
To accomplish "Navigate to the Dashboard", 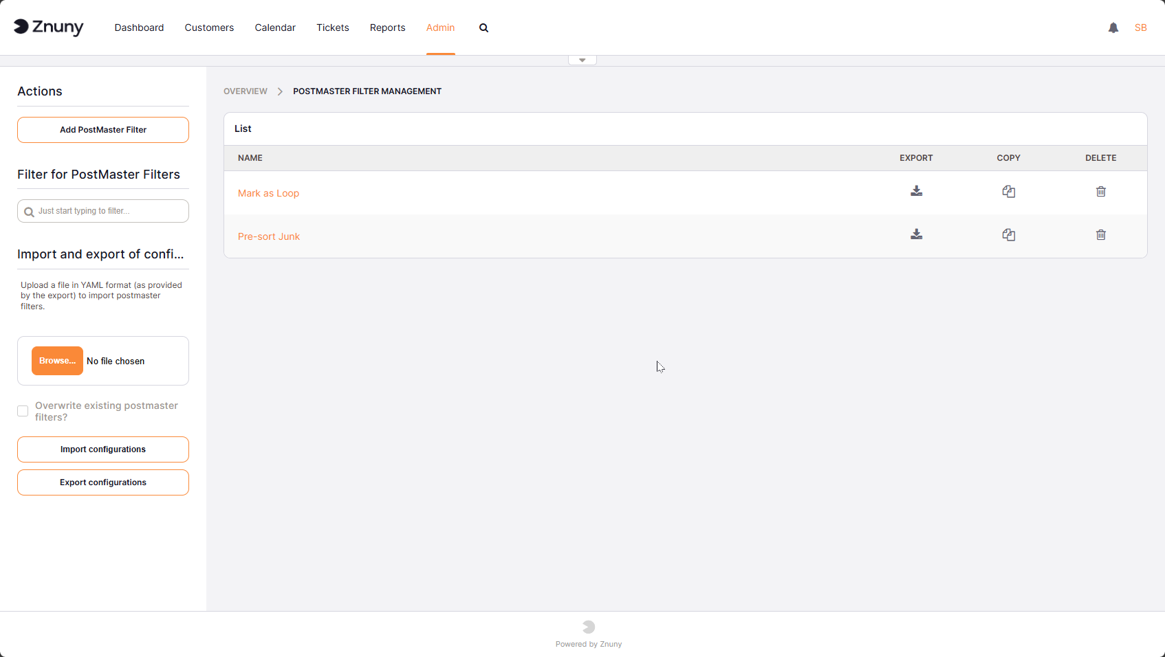I will point(139,27).
